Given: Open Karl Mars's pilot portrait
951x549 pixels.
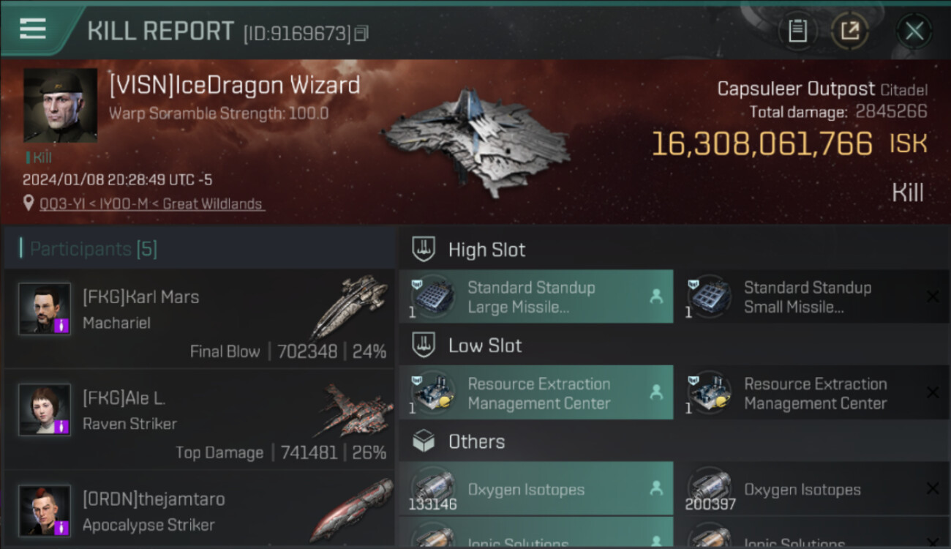Looking at the screenshot, I should 45,310.
